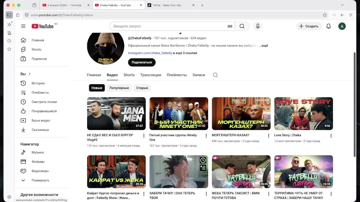Image resolution: width=360 pixels, height=202 pixels.
Task: Search within channel using magnifier icon
Action: point(215,75)
